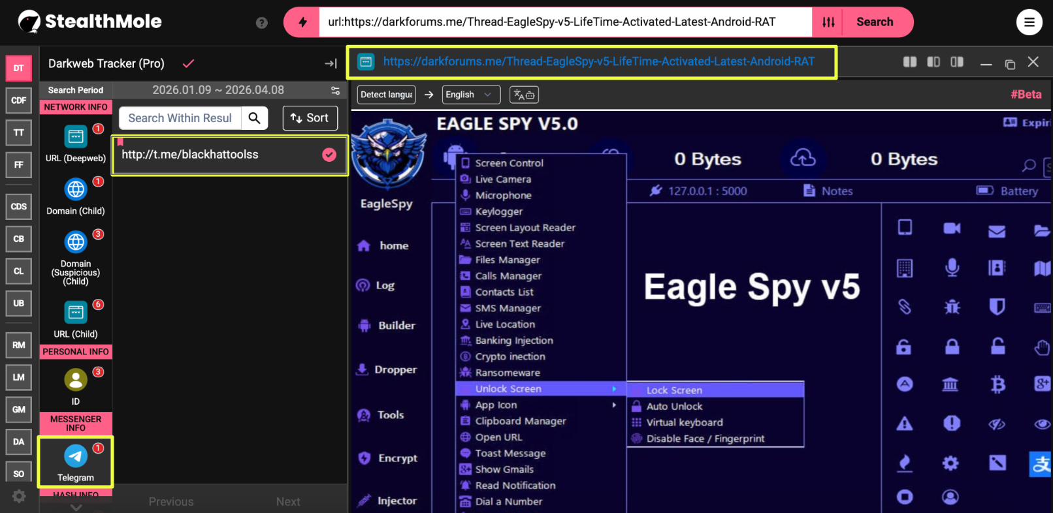Select the CDF tab in left sidebar
The height and width of the screenshot is (513, 1053).
(x=19, y=101)
